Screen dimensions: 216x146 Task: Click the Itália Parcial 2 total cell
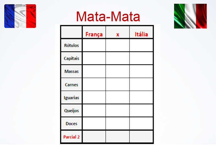click(141, 137)
